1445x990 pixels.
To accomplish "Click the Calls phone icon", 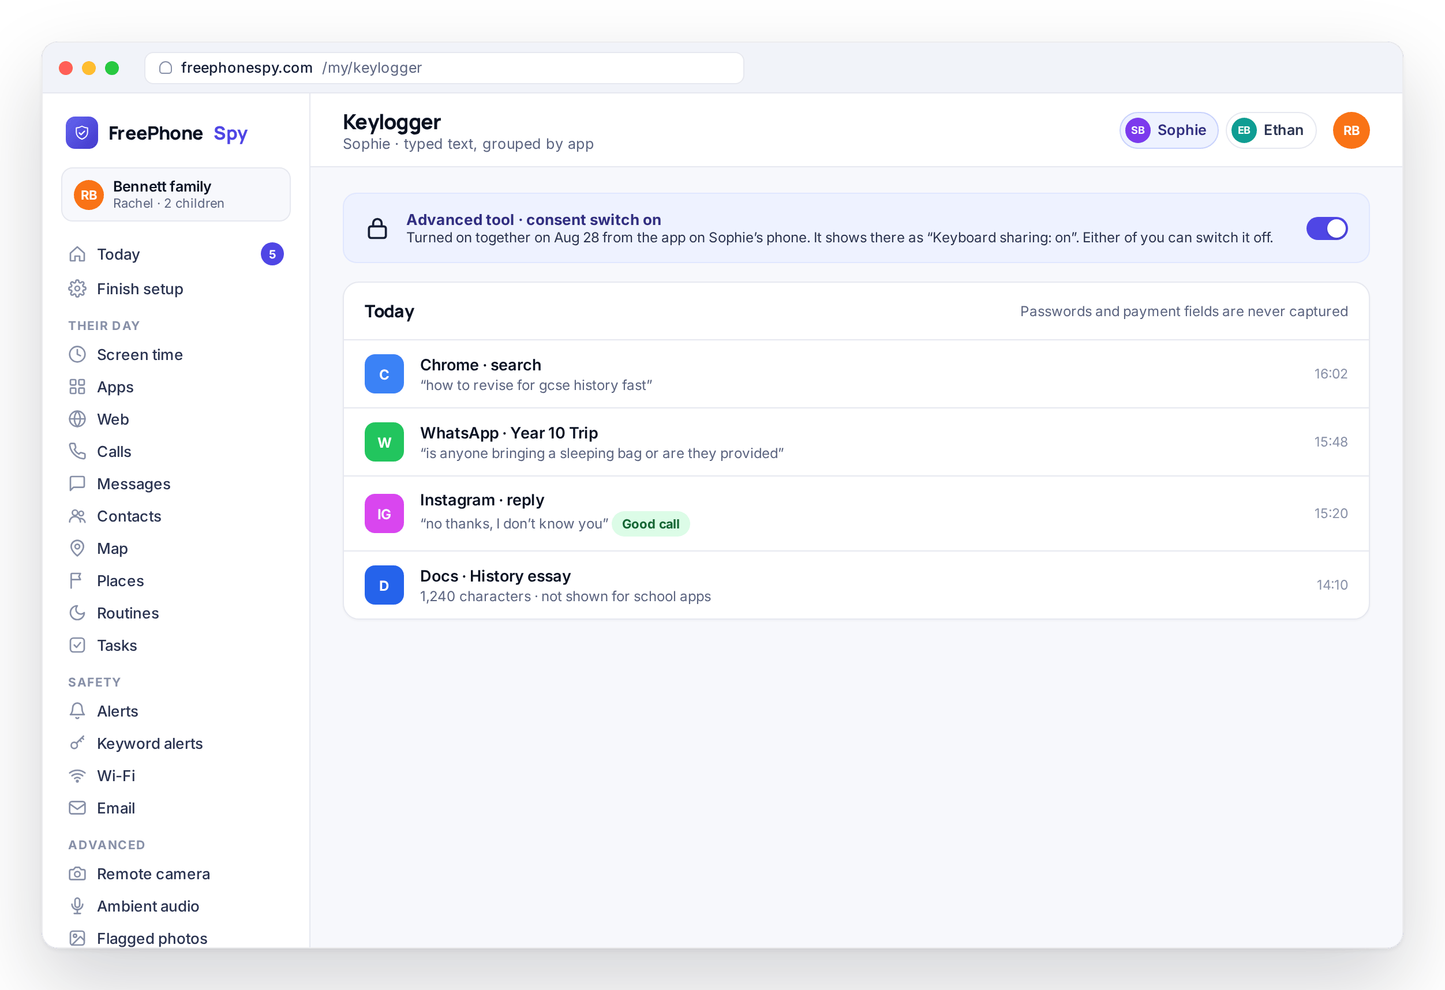I will tap(77, 452).
